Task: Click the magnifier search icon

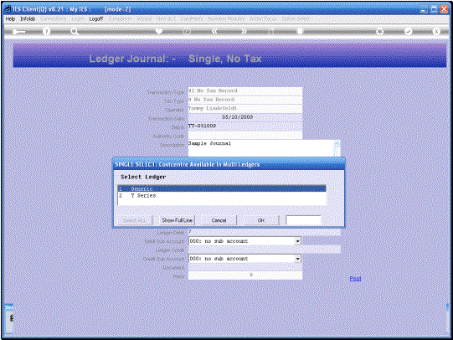Action: (75, 31)
